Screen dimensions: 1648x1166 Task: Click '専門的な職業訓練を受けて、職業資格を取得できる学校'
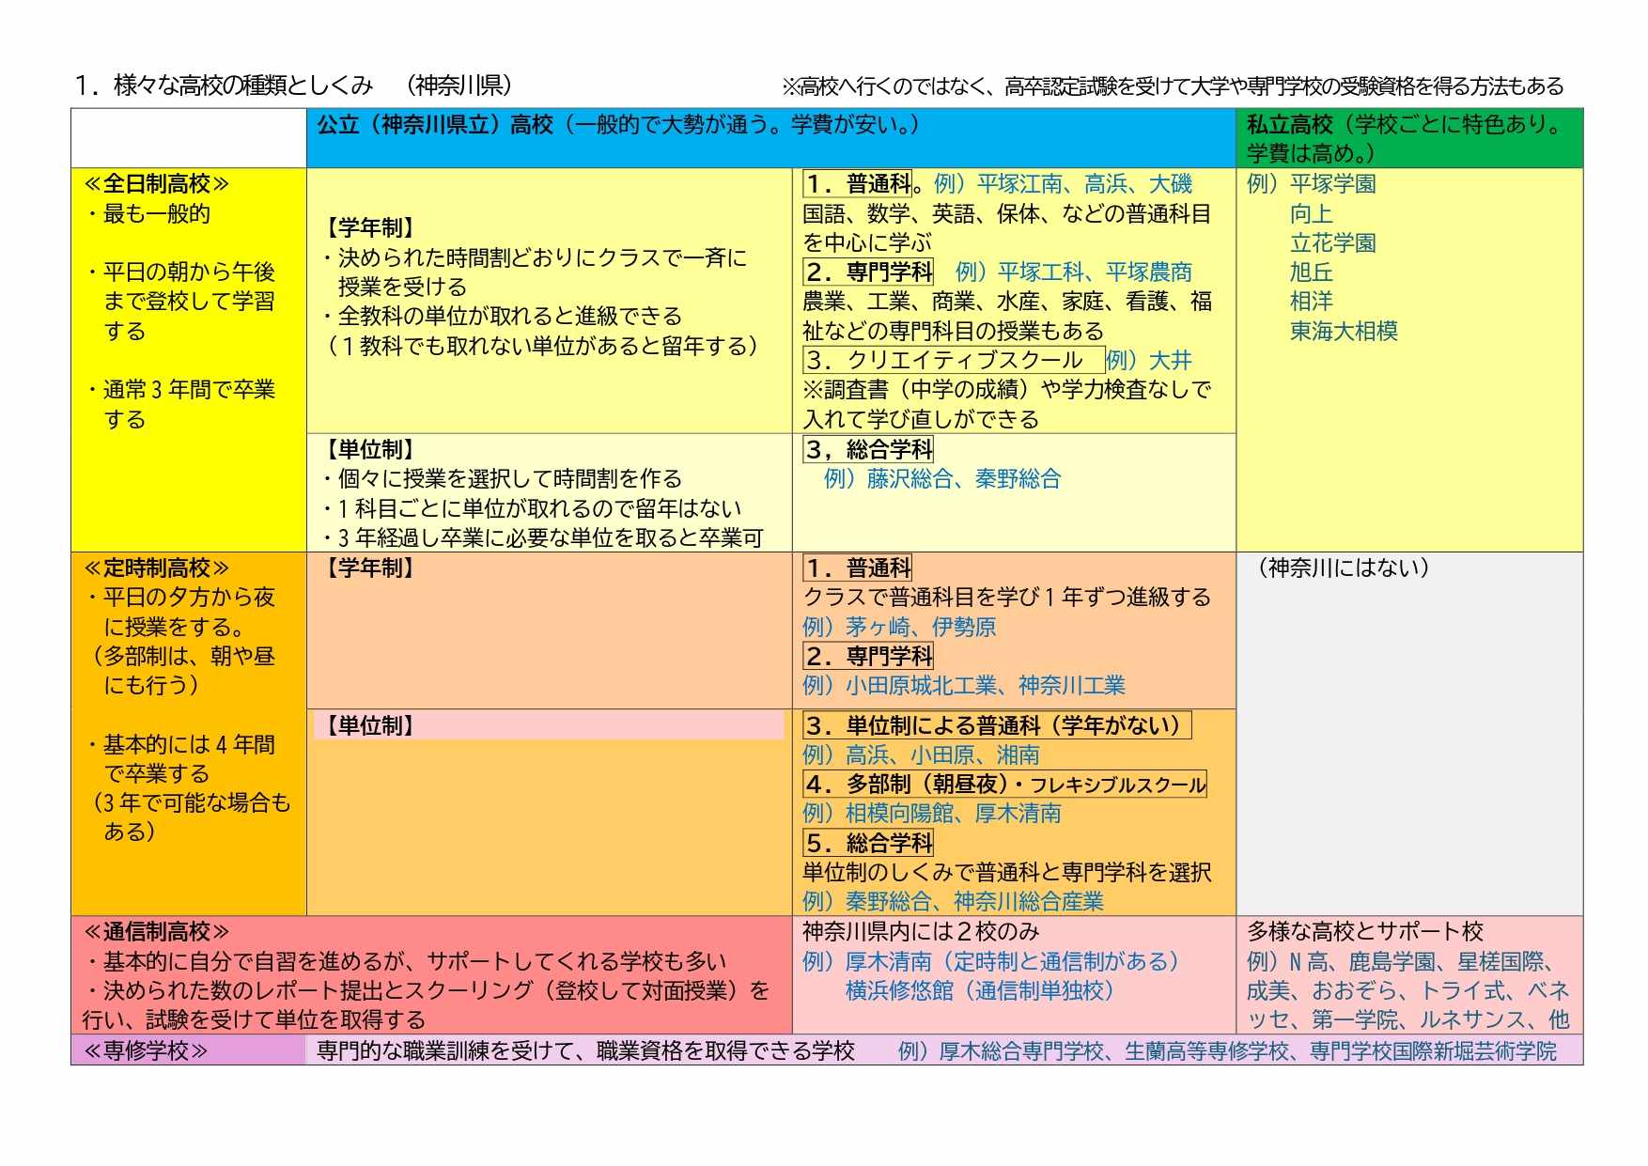[x=585, y=1050]
